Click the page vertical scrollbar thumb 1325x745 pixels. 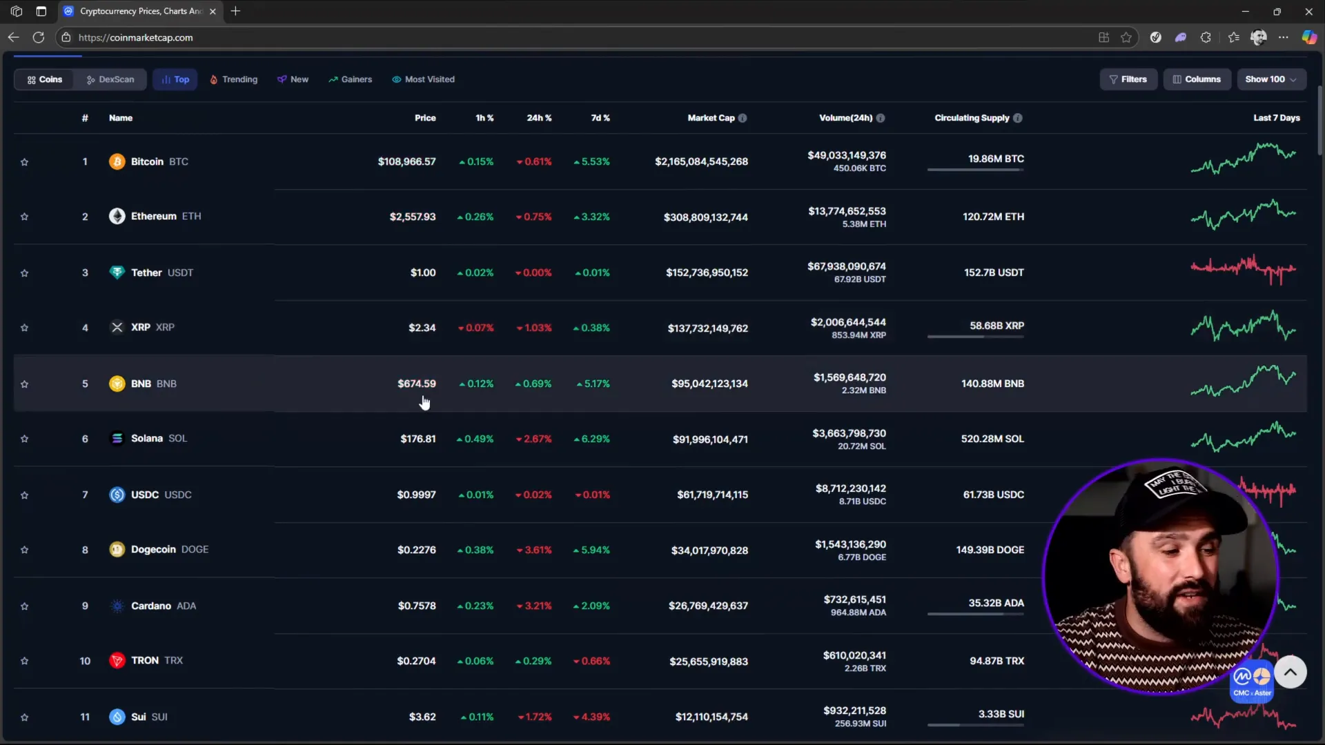pyautogui.click(x=1320, y=121)
